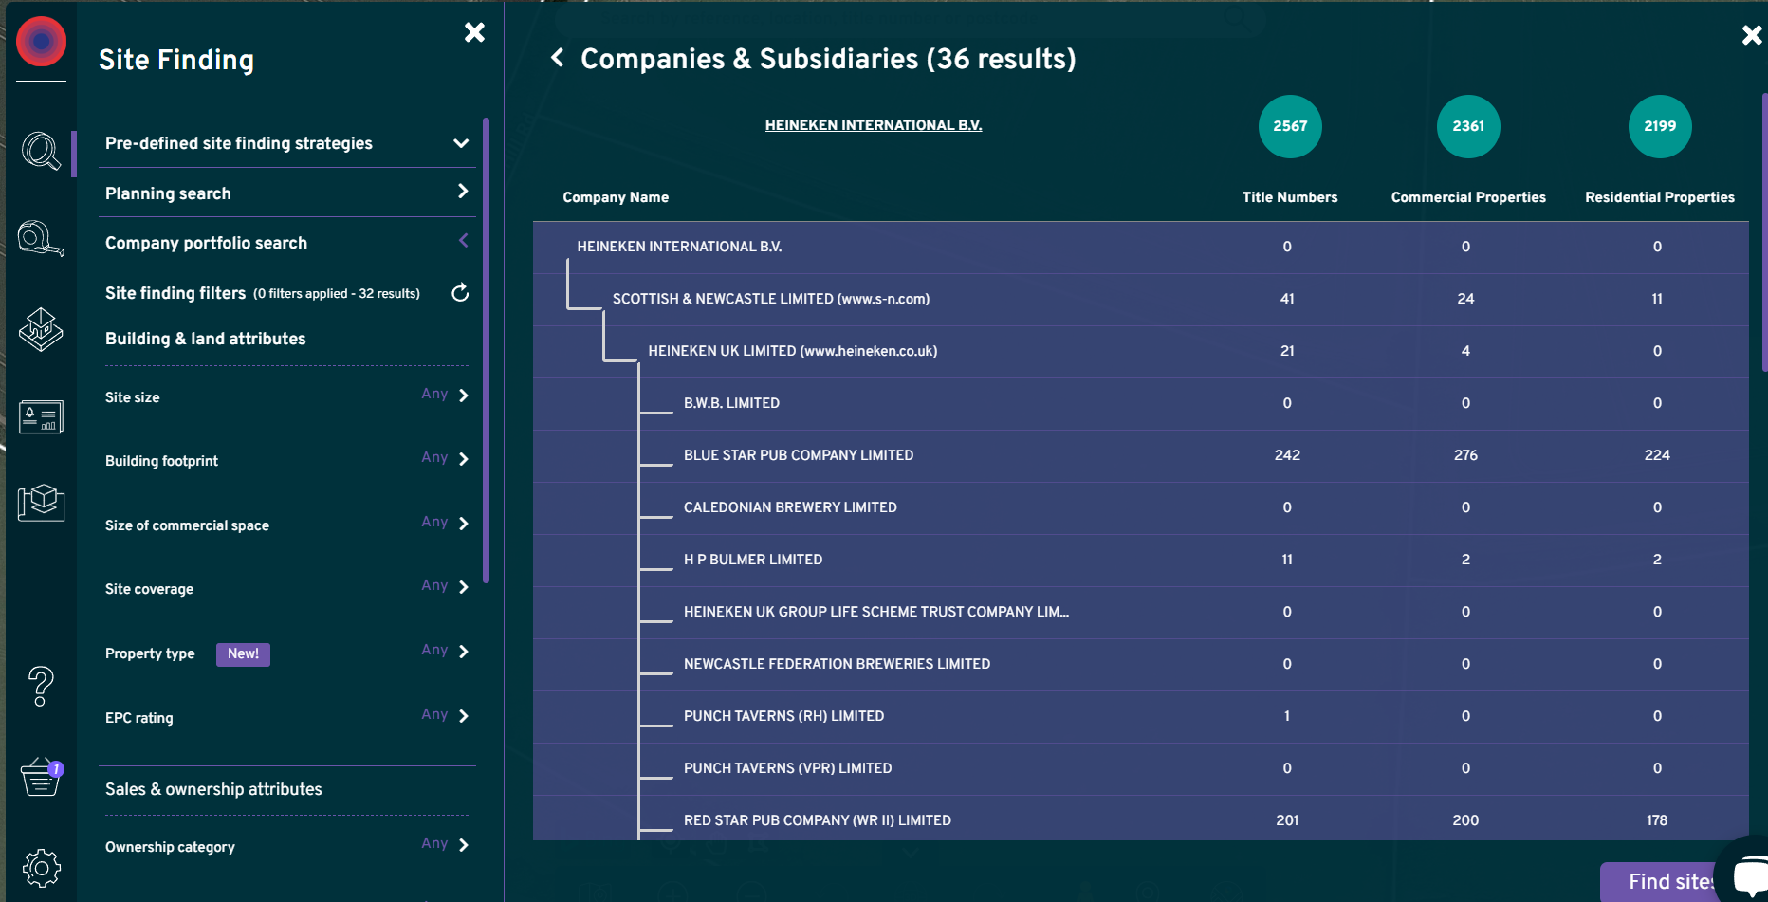
Task: Click the Sales & ownership attributes heading
Action: (213, 789)
